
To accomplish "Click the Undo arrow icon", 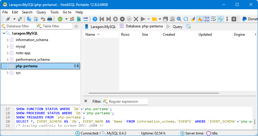I will 43,19.
